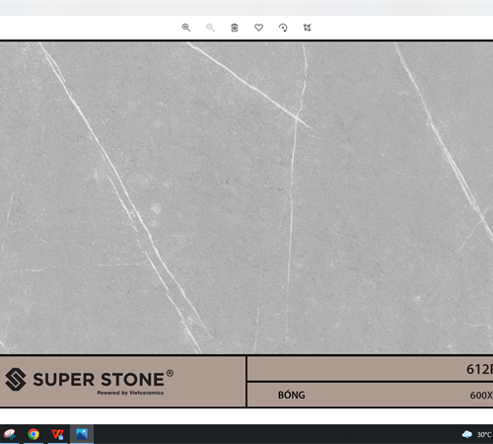Click the greyed-out zoom out magnifier
Image resolution: width=493 pixels, height=444 pixels.
[210, 28]
